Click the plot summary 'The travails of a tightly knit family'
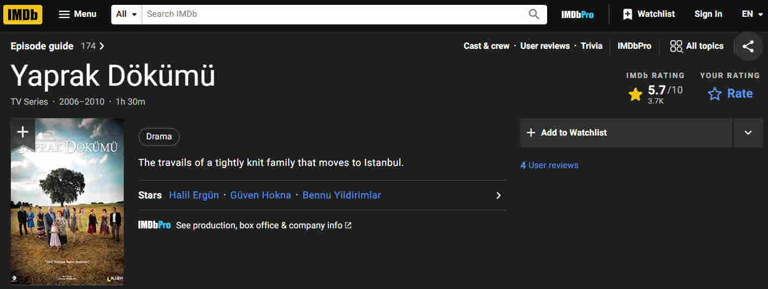This screenshot has width=768, height=289. point(271,163)
